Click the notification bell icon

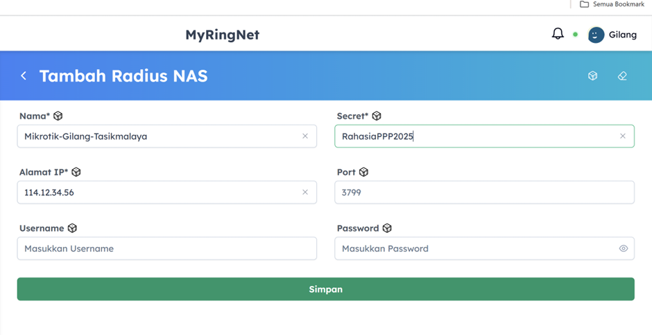point(558,33)
